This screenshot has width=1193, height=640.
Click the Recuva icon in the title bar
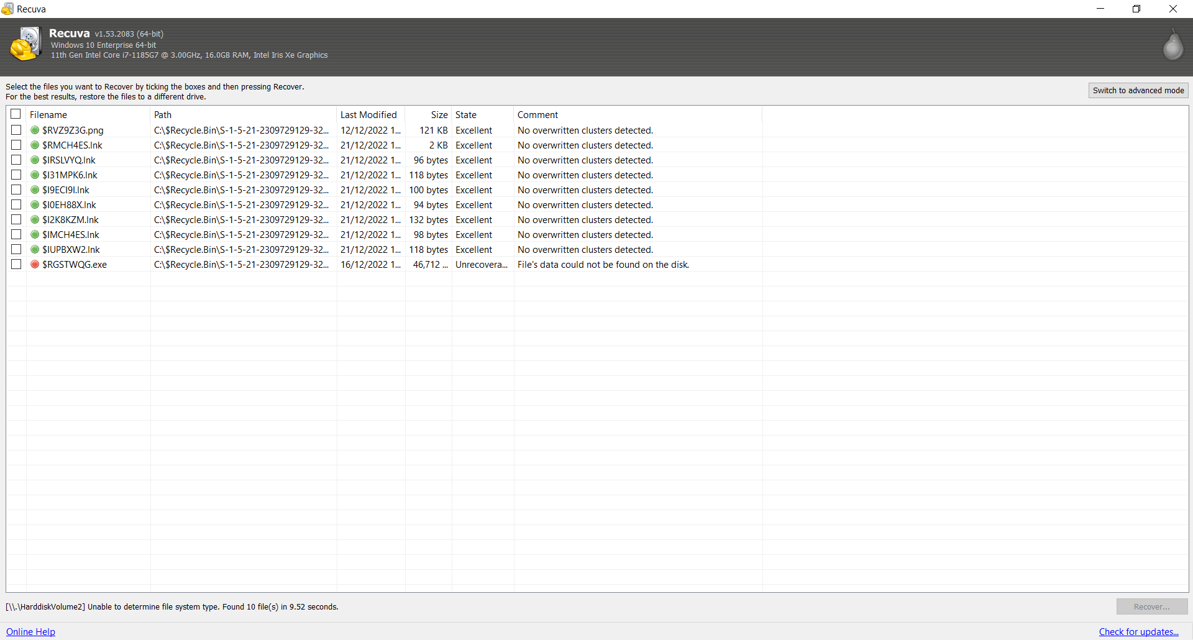[8, 9]
